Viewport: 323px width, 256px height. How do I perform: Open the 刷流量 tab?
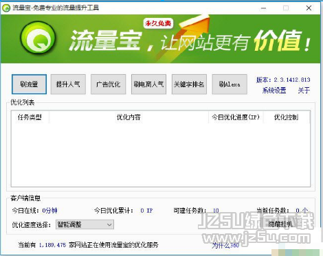tap(29, 84)
